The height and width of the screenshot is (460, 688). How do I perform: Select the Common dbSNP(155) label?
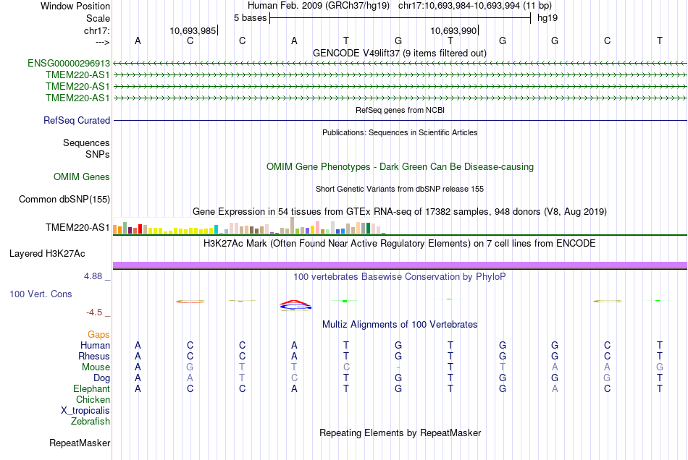pyautogui.click(x=64, y=200)
